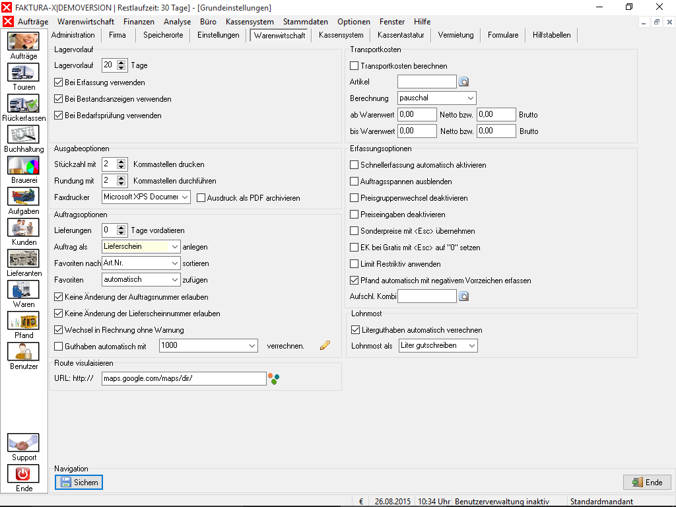Open the Pfand sidebar icon
This screenshot has height=507, width=676.
(23, 321)
